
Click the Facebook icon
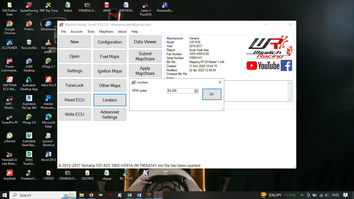coord(286,66)
